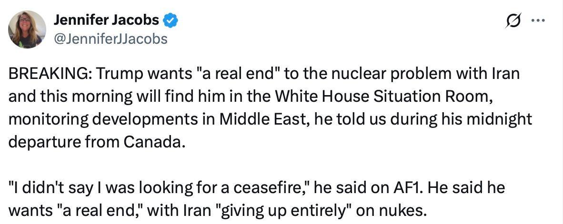Open Jennifer Jacobs' profile picture
The width and height of the screenshot is (563, 224).
(x=27, y=29)
